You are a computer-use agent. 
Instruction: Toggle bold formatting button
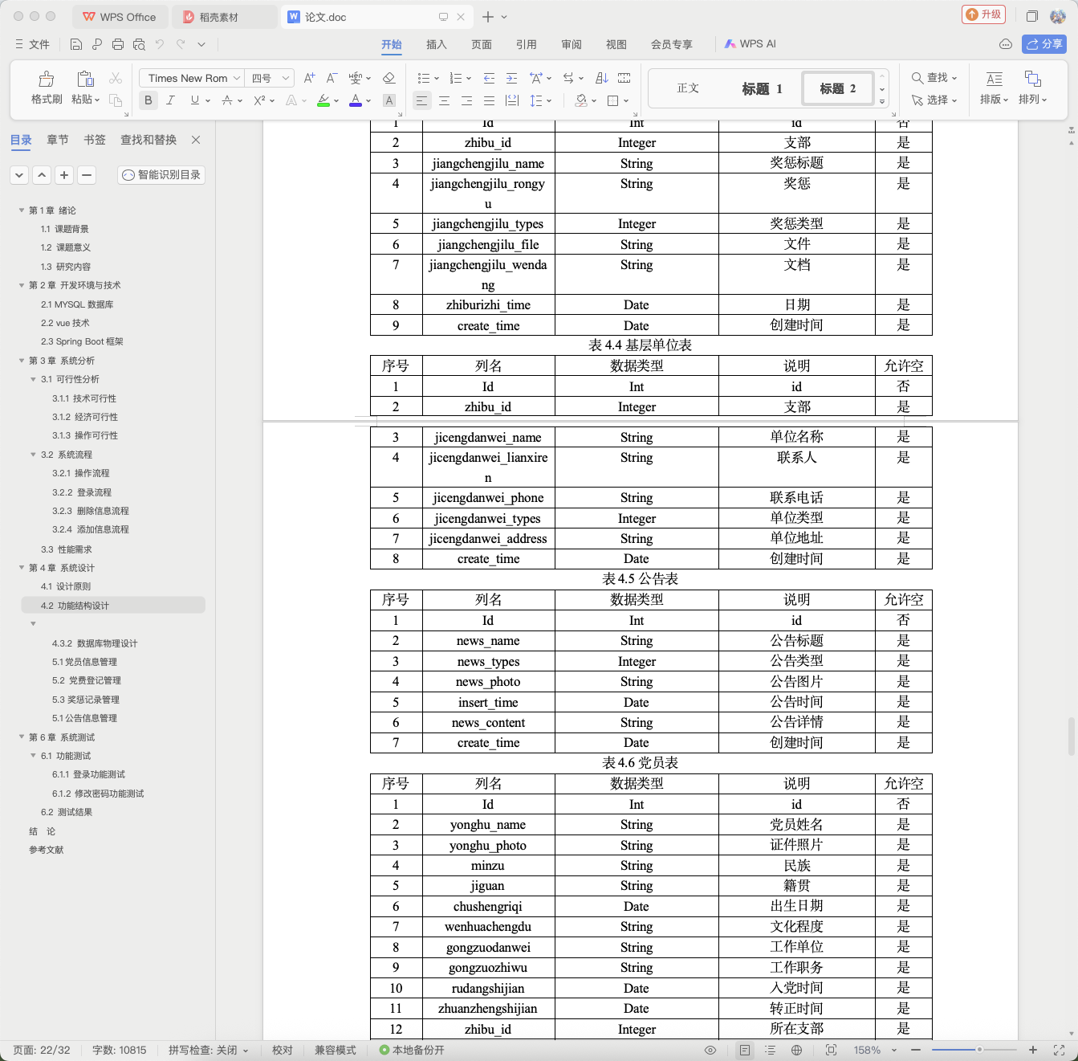tap(148, 100)
